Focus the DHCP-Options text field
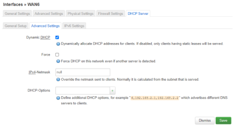 click(83, 91)
